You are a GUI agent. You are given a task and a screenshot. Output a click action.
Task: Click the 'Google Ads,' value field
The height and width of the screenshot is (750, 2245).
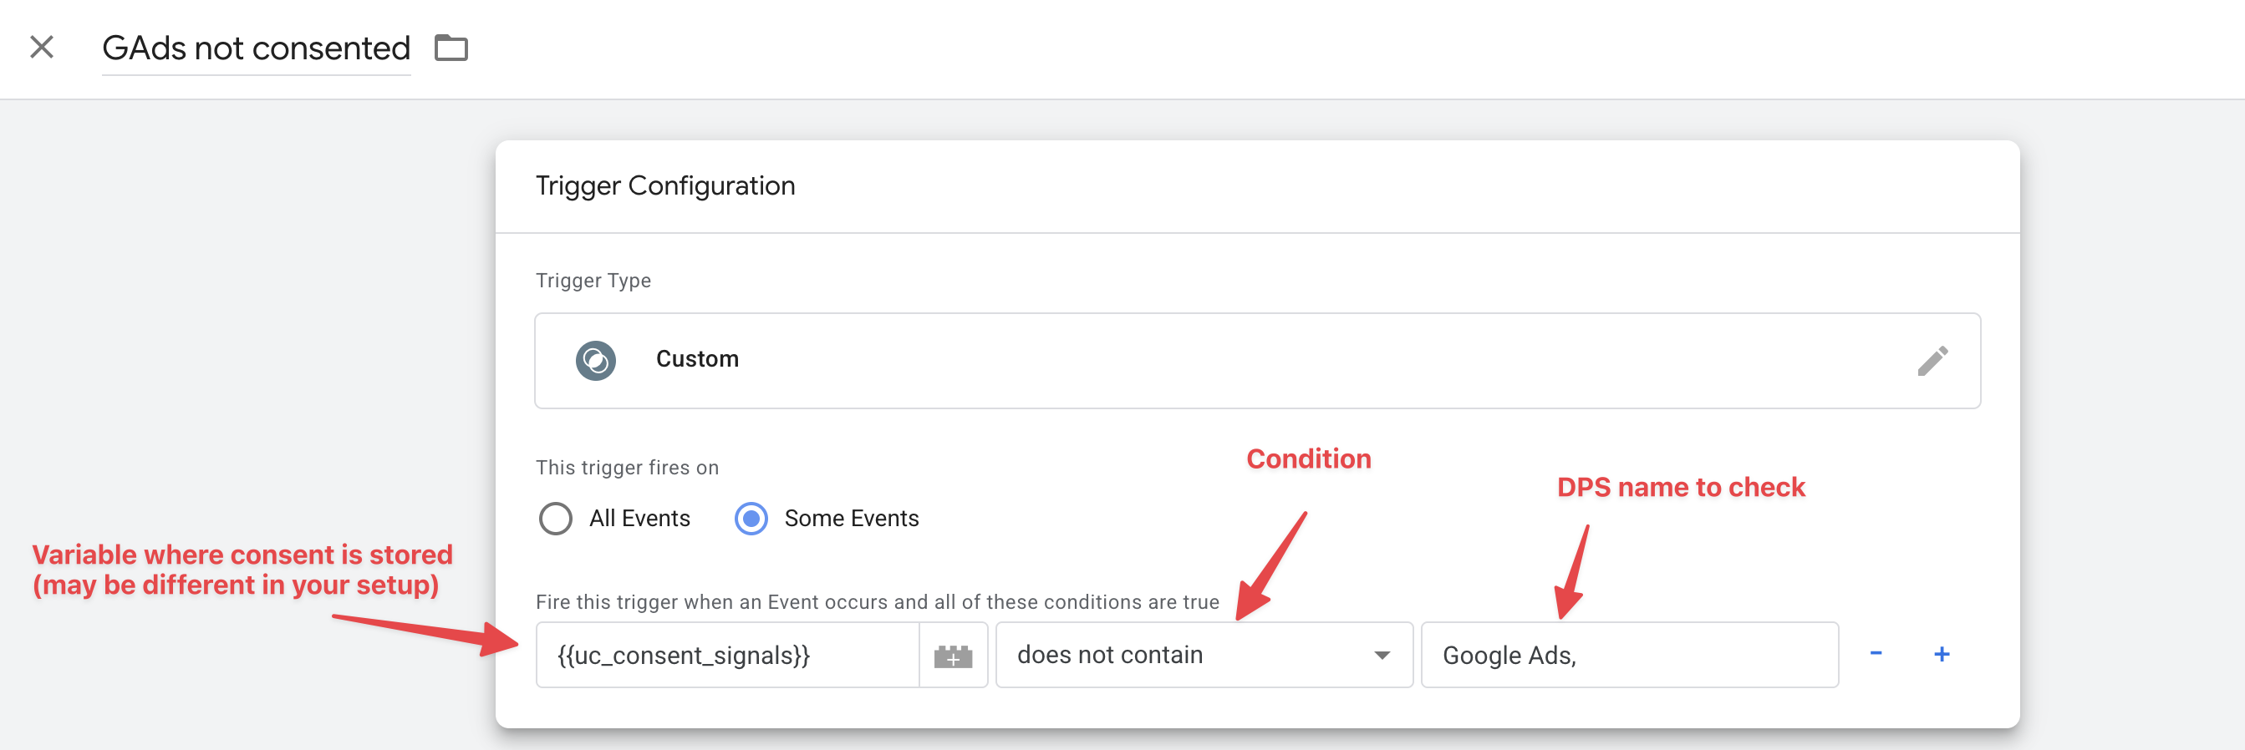(1628, 655)
